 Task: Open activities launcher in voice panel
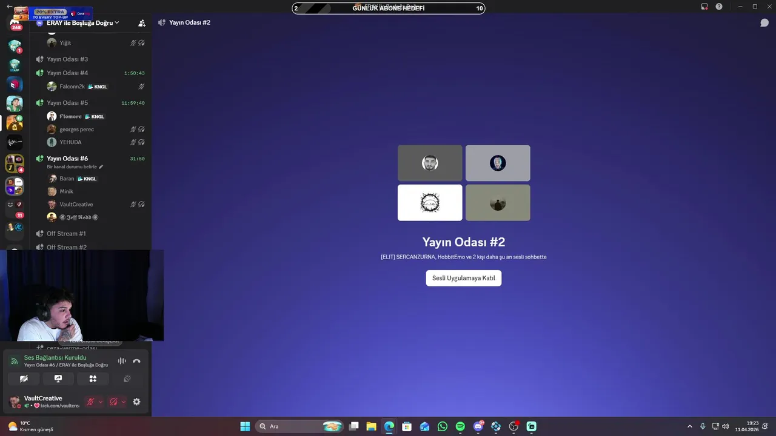pos(93,378)
